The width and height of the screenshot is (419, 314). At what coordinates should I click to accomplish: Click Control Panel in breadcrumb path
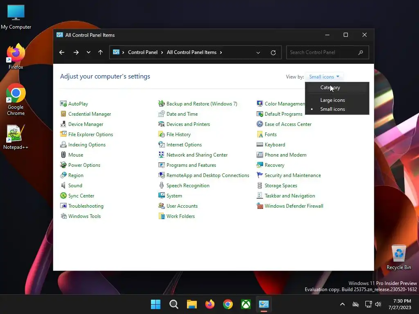(x=143, y=52)
